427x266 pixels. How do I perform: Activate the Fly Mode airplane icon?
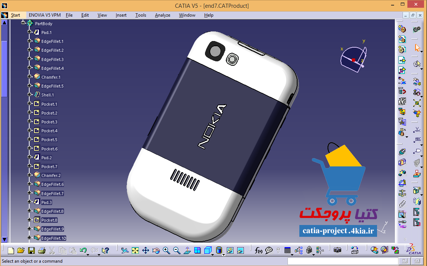125,250
